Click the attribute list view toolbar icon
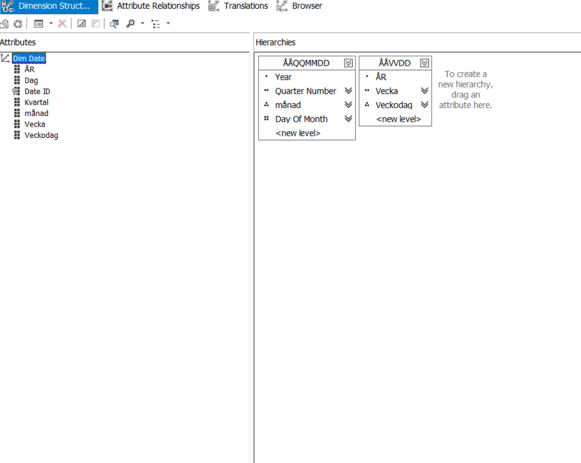 click(x=39, y=23)
